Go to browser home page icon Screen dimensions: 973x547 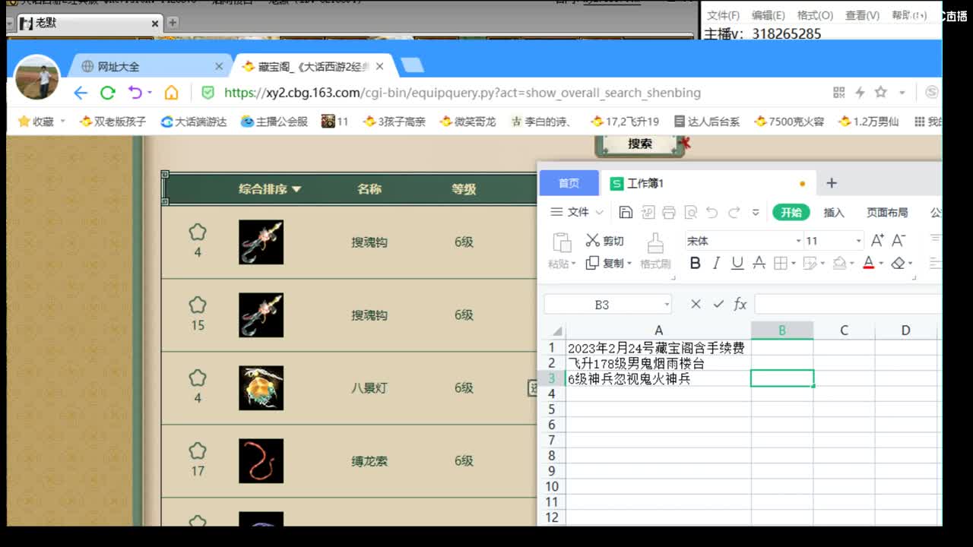172,93
